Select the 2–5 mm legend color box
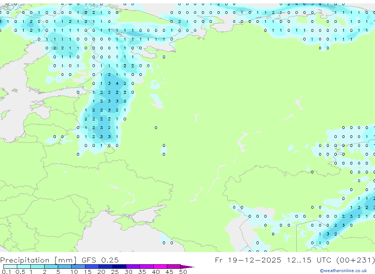The width and height of the screenshot is (375, 274). tap(51, 267)
